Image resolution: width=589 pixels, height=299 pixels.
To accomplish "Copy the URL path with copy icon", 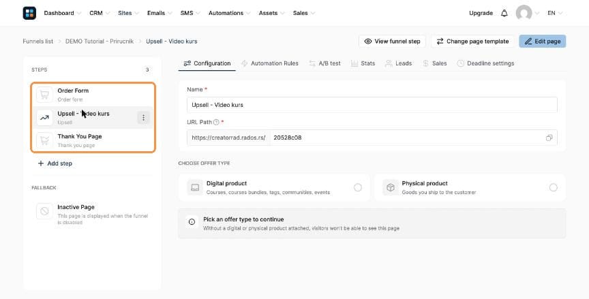I will click(x=549, y=138).
